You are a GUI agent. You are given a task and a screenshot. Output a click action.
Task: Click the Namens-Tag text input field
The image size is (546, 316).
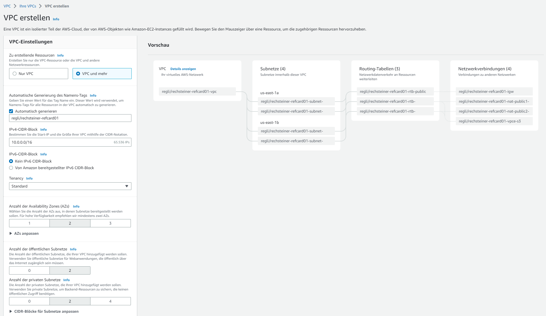click(x=70, y=118)
